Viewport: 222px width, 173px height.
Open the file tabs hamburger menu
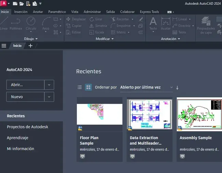tap(4, 46)
